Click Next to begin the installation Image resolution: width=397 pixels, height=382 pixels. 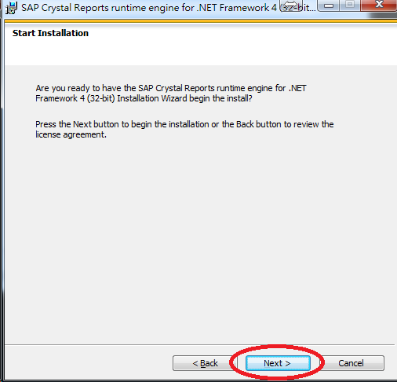point(278,363)
